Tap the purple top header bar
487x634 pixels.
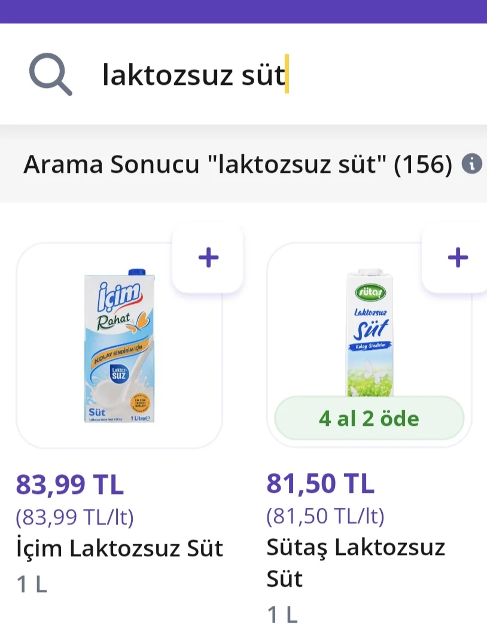(x=244, y=11)
